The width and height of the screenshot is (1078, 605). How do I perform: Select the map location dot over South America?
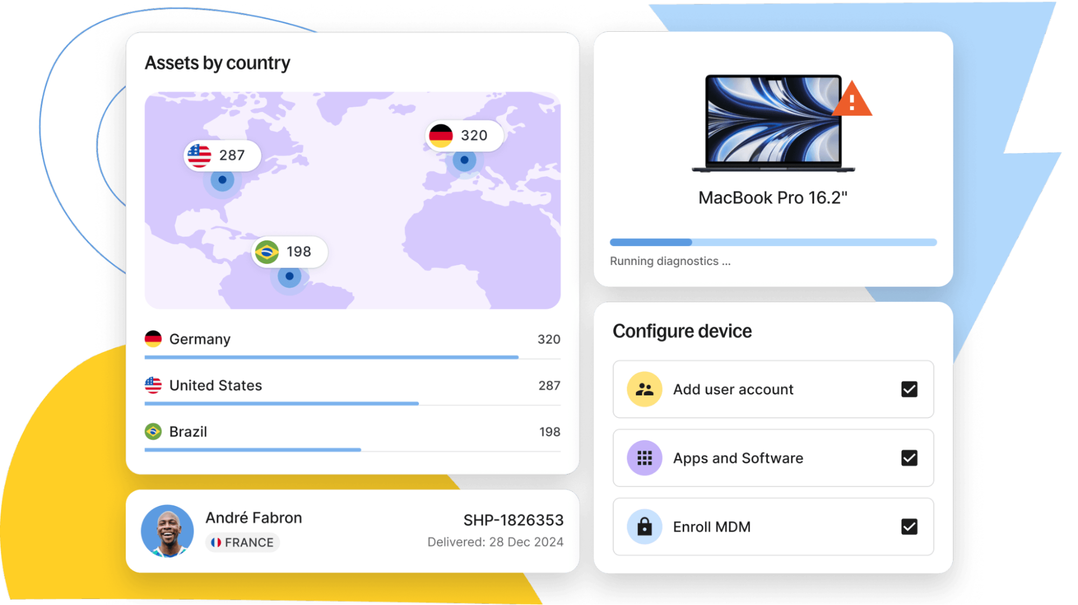click(x=290, y=276)
